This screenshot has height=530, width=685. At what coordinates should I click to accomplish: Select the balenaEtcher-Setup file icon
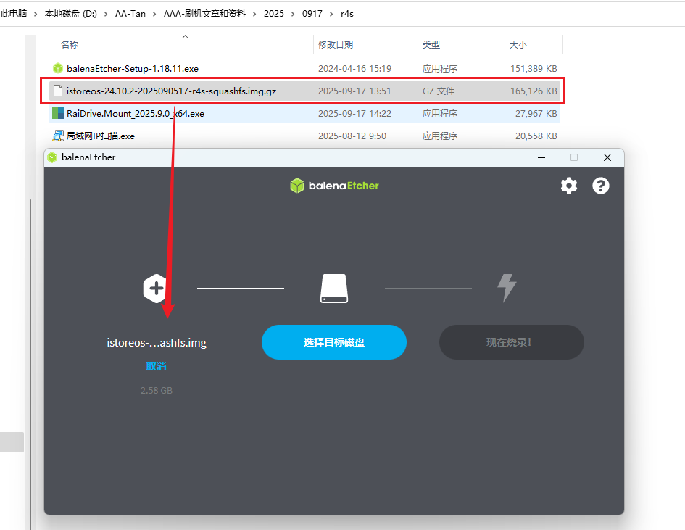click(x=58, y=68)
